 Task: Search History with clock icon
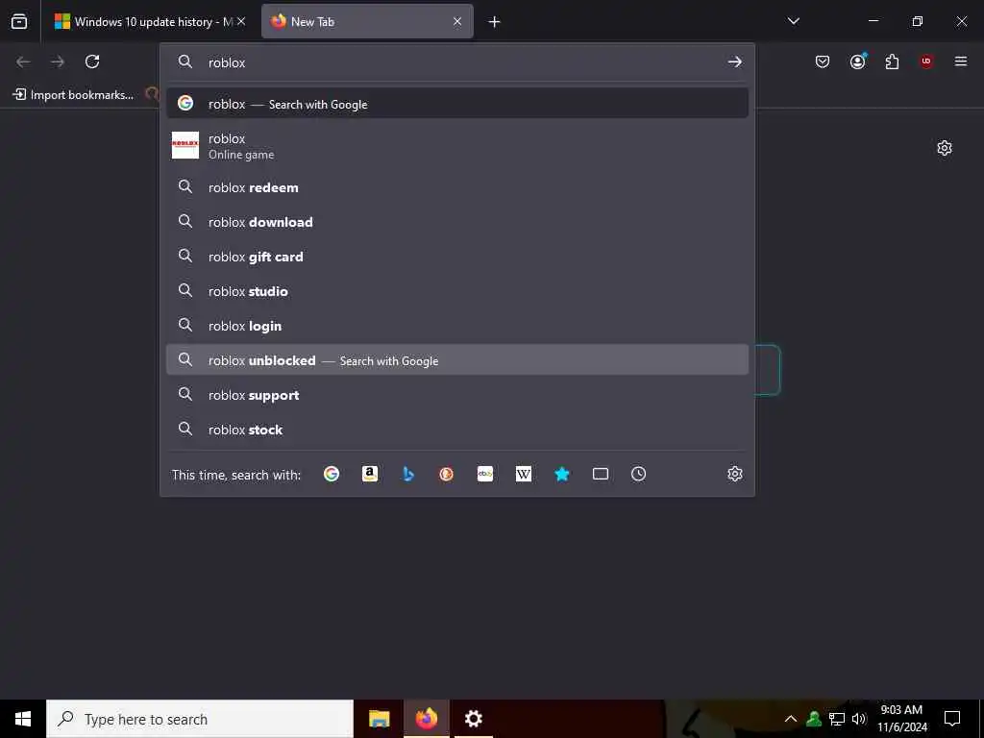pos(639,474)
